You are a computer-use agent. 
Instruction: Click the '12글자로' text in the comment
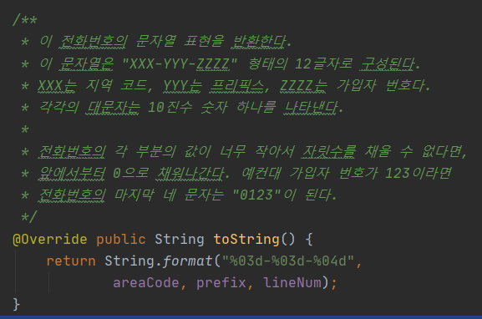(x=323, y=64)
